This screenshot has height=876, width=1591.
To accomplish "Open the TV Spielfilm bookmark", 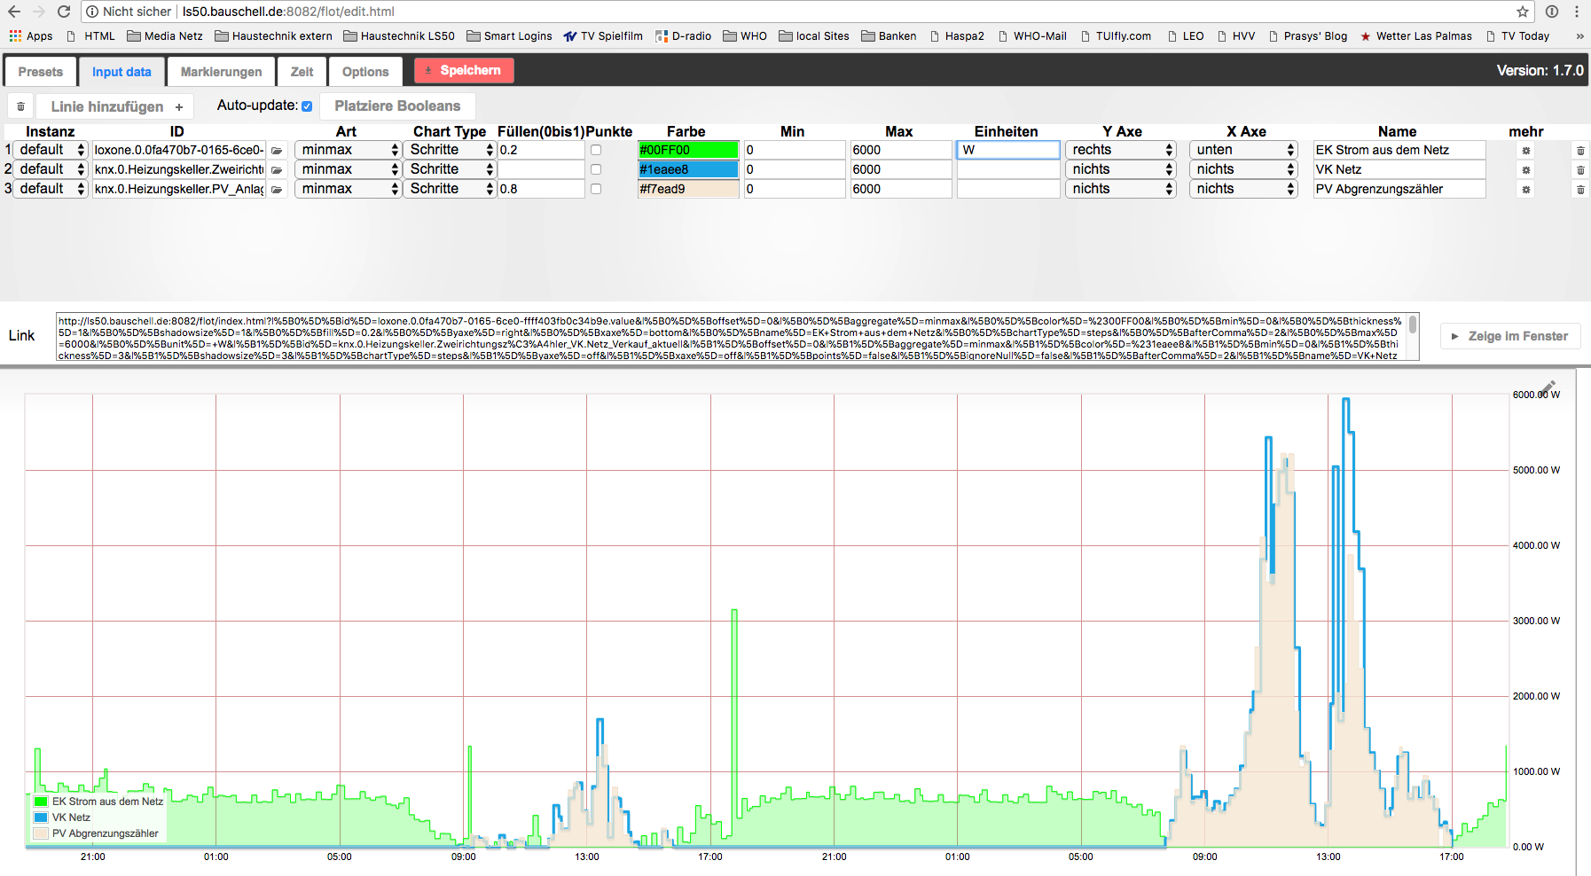I will coord(603,36).
